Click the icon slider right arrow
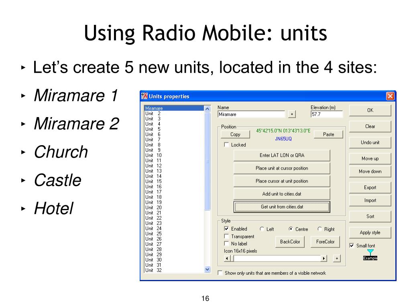 pyautogui.click(x=324, y=259)
